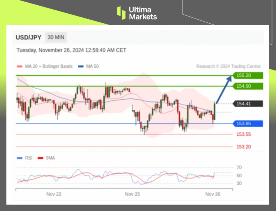Click the Nov 22 date axis label

[x=54, y=194]
